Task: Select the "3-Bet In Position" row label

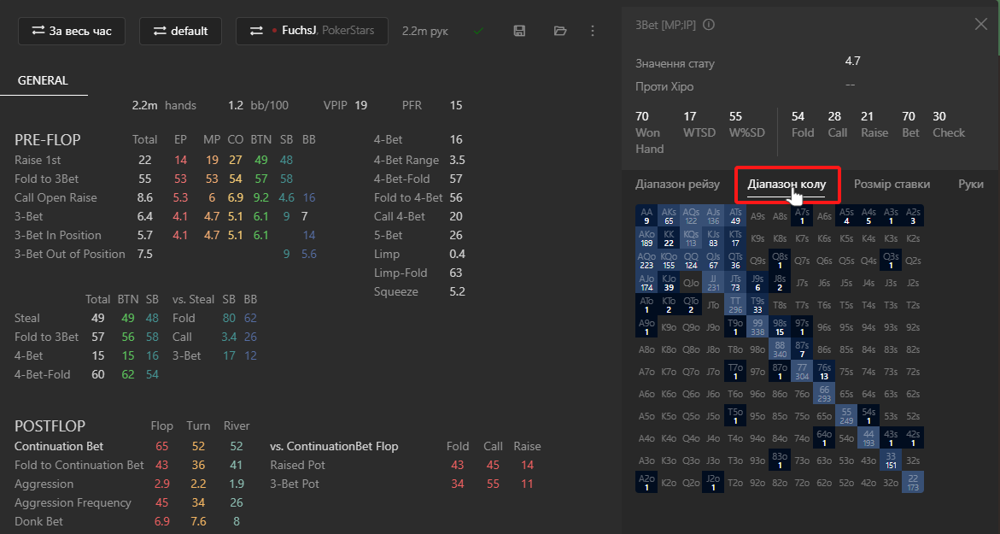Action: click(x=58, y=236)
